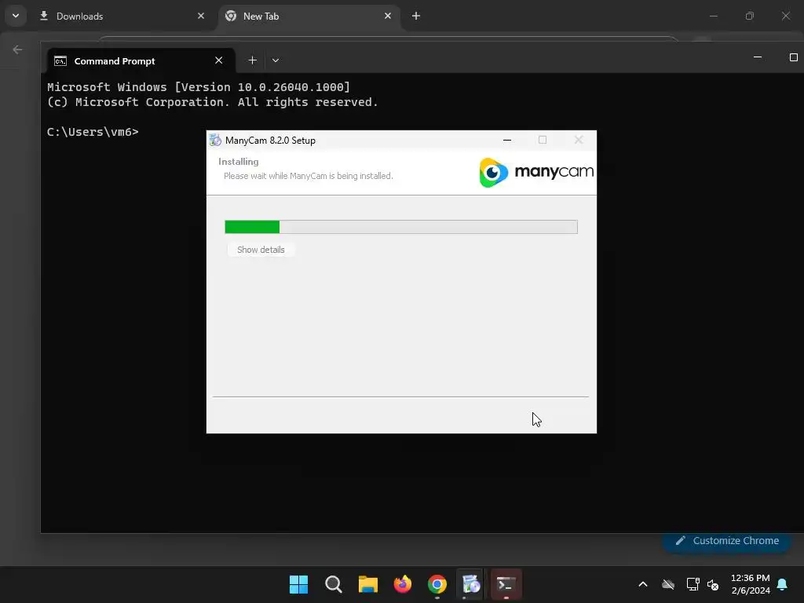Open a new terminal tab
Viewport: 804px width, 603px height.
(x=252, y=60)
